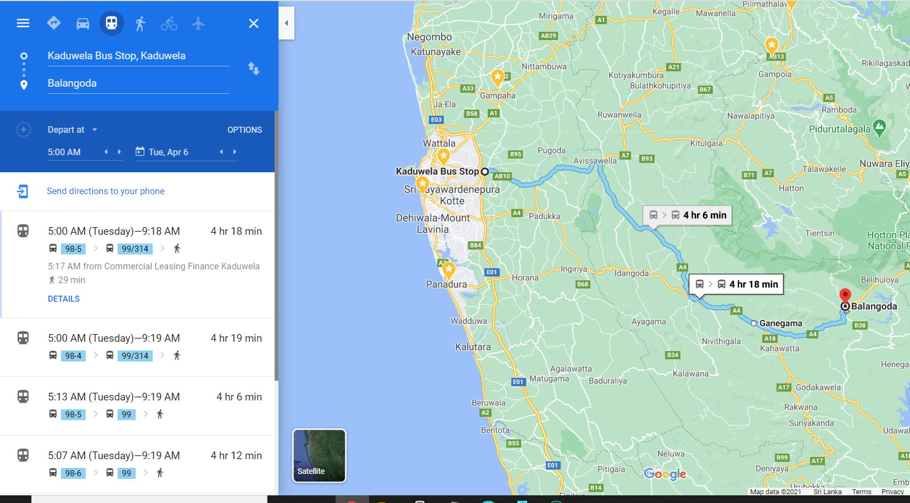
Task: Open the Terms link
Action: pyautogui.click(x=862, y=492)
